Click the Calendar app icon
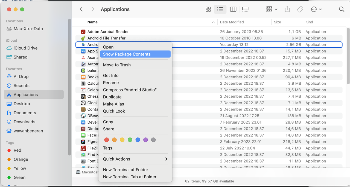 (83, 90)
